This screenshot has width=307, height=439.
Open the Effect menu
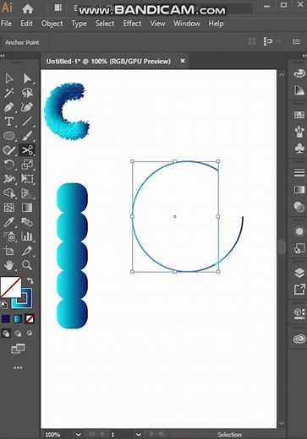pyautogui.click(x=132, y=24)
